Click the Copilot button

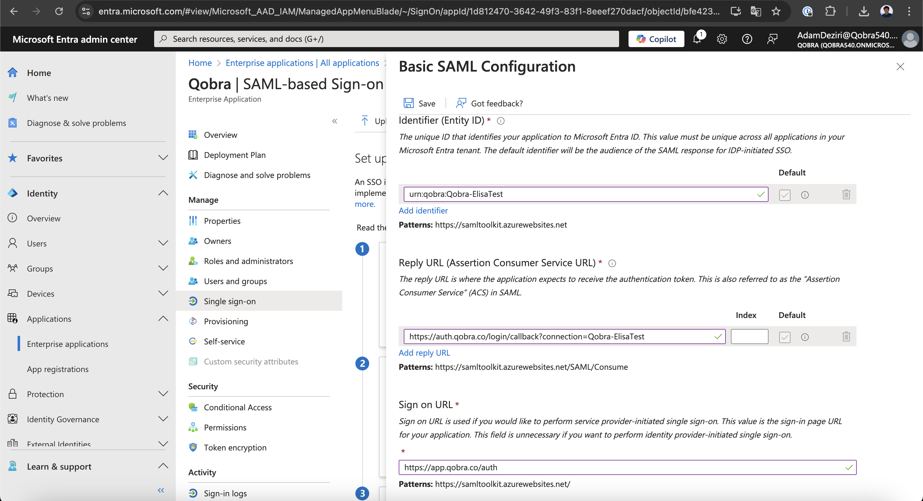656,39
